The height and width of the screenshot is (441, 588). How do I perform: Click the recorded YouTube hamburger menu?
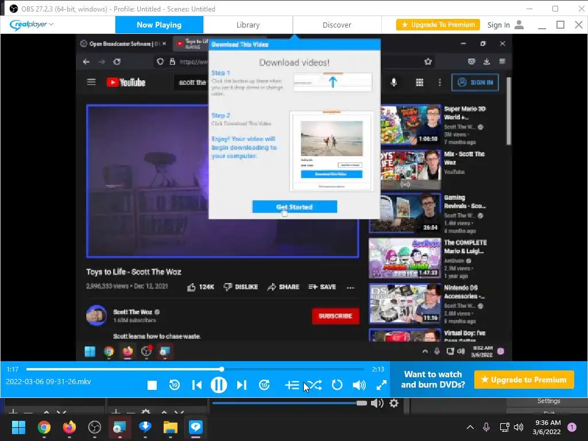pyautogui.click(x=91, y=82)
